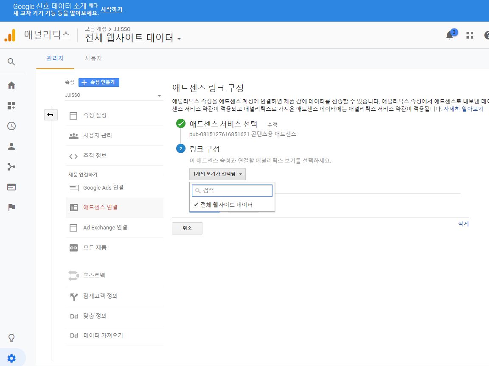Switch to the 사용자 tab
This screenshot has height=366, width=489.
pos(93,58)
